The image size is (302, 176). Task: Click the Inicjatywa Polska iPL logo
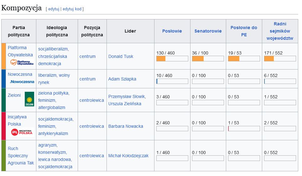coord(22,132)
